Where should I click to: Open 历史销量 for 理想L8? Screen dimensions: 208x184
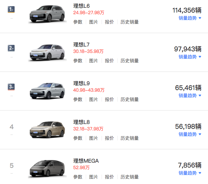pyautogui.click(x=130, y=138)
